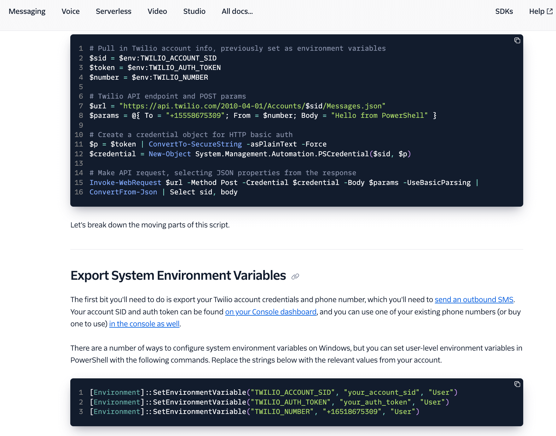
Task: Open the Voice documentation tab
Action: [x=70, y=11]
